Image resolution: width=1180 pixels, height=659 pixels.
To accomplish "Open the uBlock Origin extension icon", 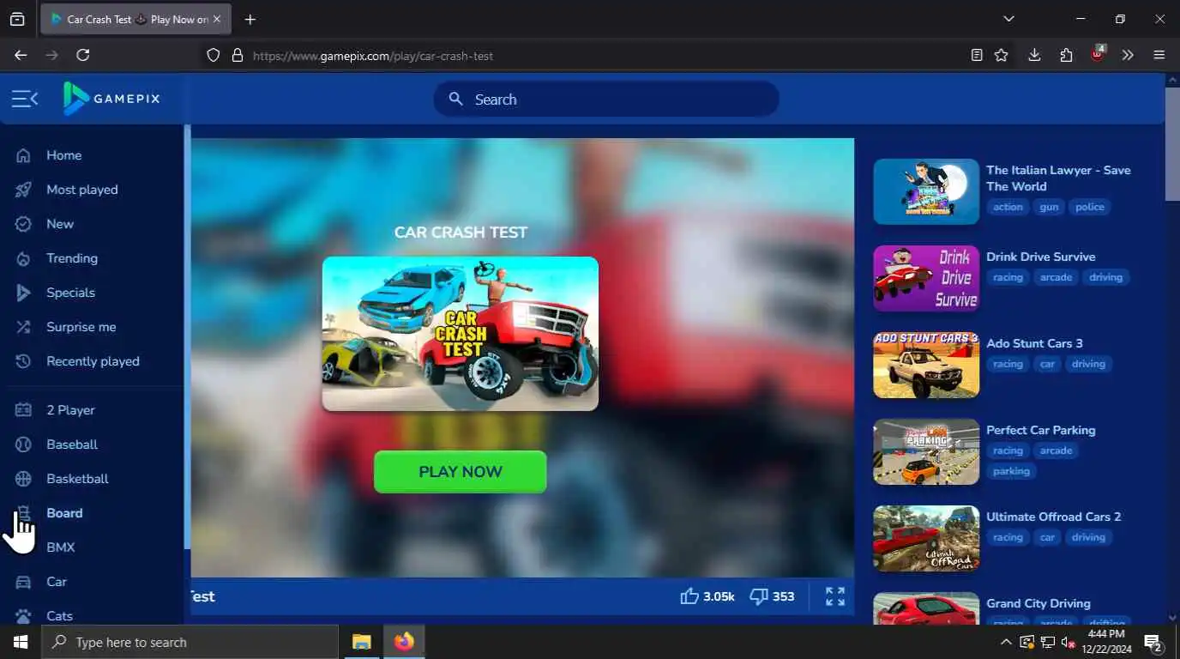I will tap(1098, 54).
